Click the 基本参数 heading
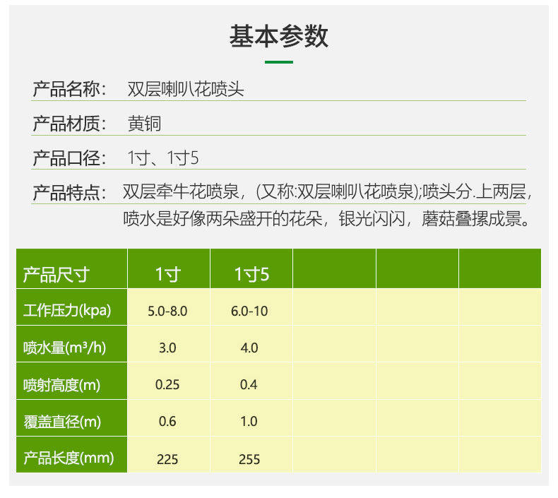 click(x=278, y=36)
